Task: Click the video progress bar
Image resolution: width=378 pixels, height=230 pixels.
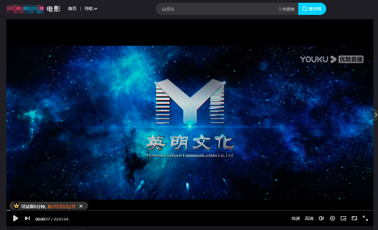Action: [x=189, y=211]
